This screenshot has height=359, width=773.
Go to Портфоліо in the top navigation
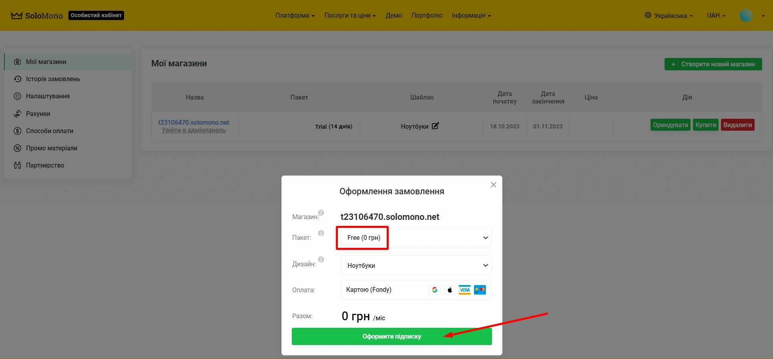427,16
